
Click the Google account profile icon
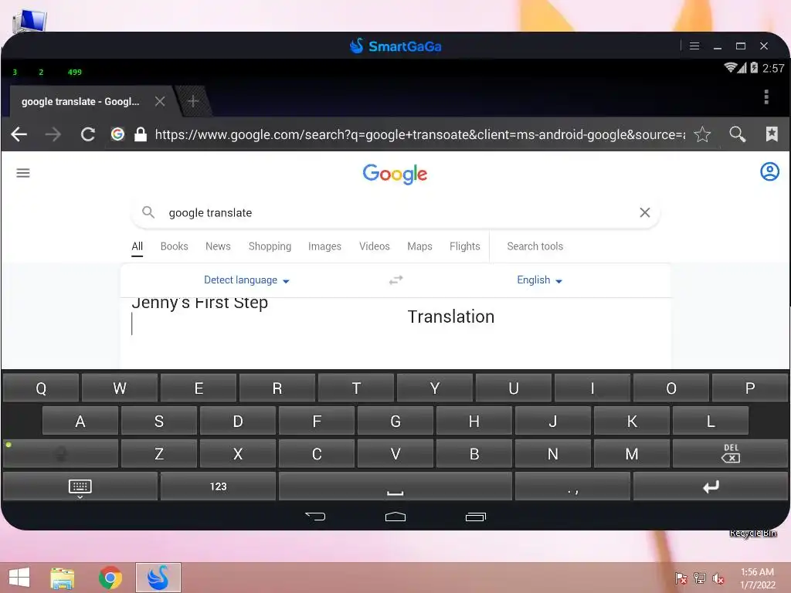769,171
